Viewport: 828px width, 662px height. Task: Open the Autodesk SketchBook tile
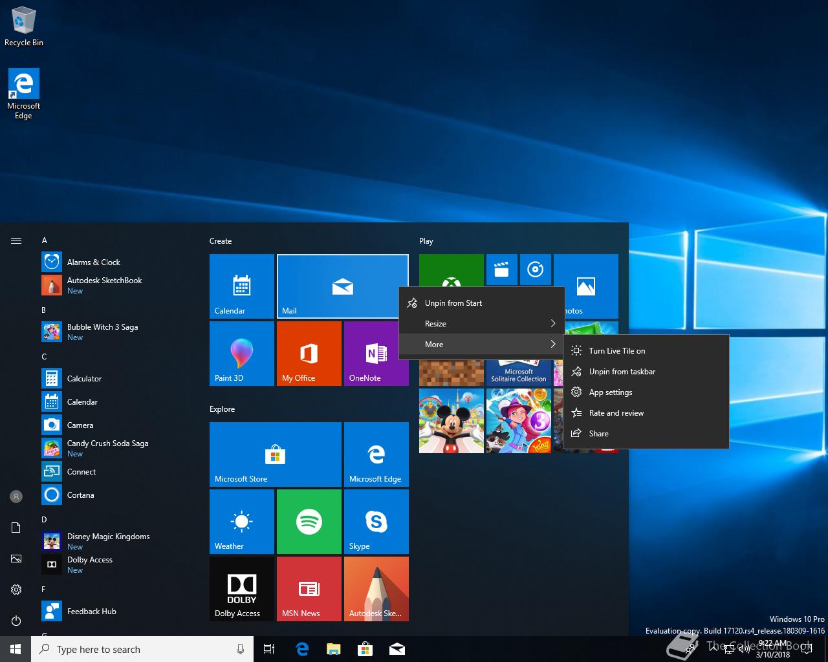[x=376, y=589]
